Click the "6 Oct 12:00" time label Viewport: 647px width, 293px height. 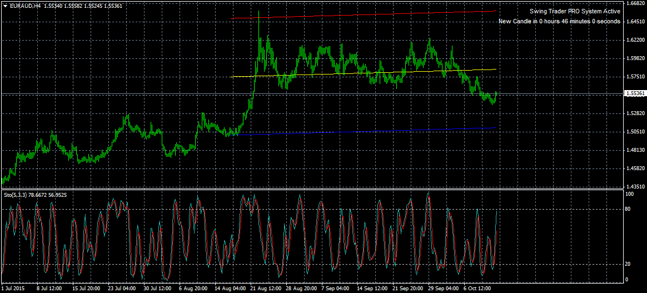point(476,289)
